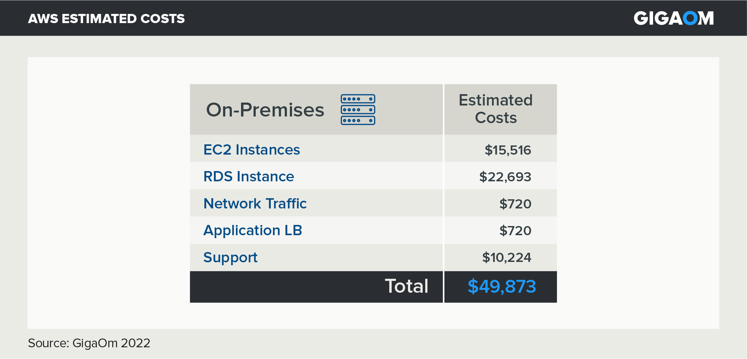Screen dimensions: 747x359
Task: Click the server rack icon
Action: click(358, 110)
